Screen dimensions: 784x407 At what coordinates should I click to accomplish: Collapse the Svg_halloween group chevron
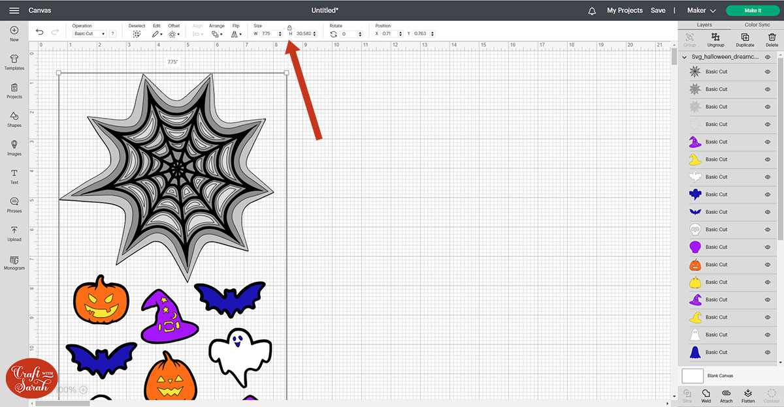[684, 57]
